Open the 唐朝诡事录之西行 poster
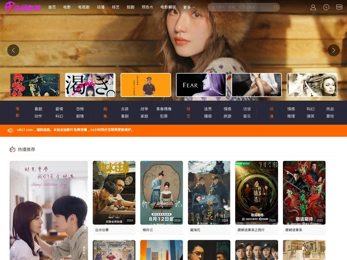 pos(256,193)
